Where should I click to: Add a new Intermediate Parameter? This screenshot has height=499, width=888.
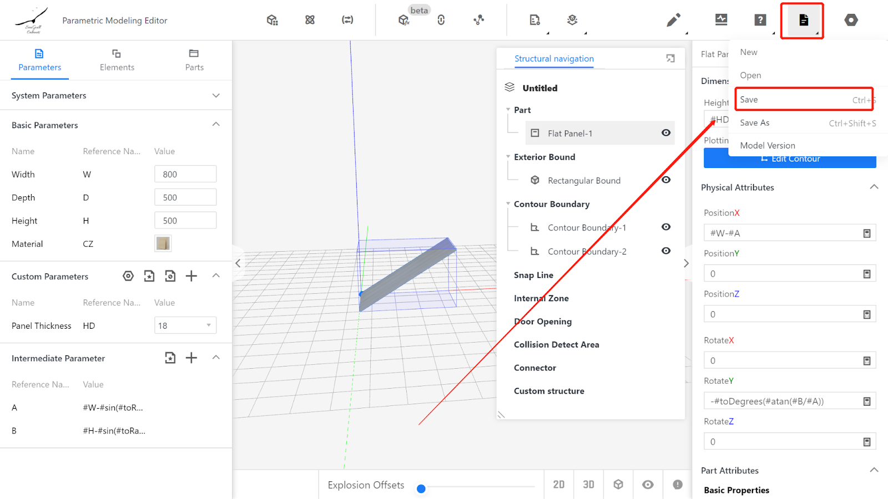click(191, 358)
